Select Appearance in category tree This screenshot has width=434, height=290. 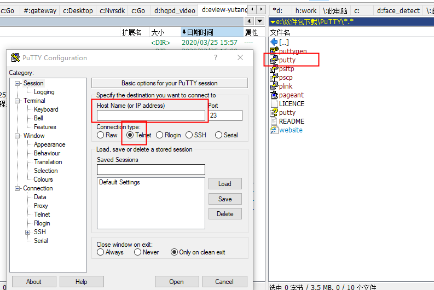[50, 144]
